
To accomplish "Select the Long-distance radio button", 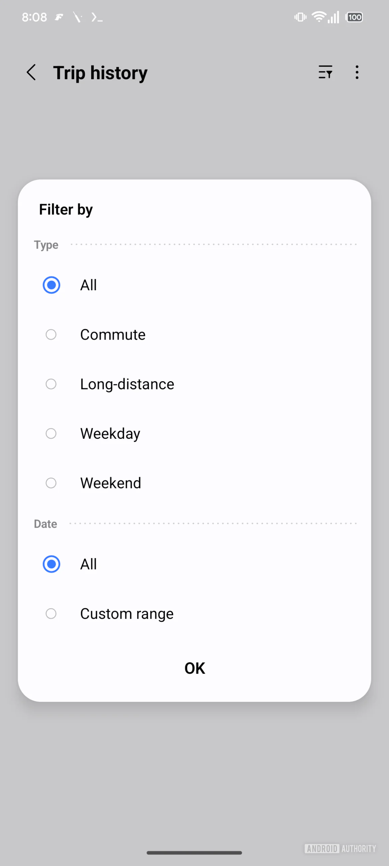I will [51, 384].
